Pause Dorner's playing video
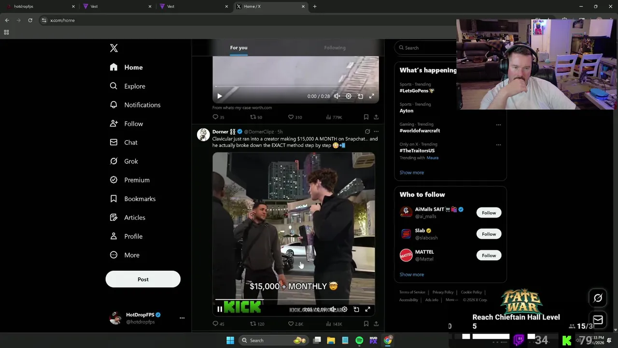618x348 pixels. (219, 309)
